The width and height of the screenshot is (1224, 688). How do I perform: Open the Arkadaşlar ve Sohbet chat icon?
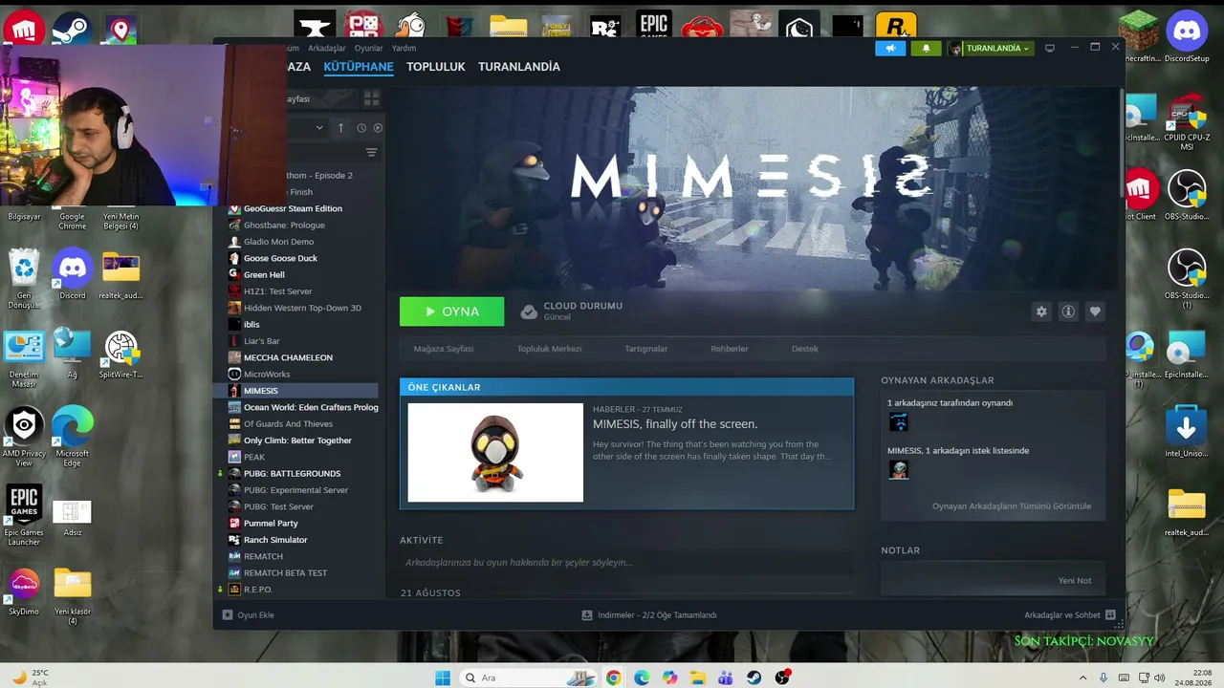tap(1110, 614)
